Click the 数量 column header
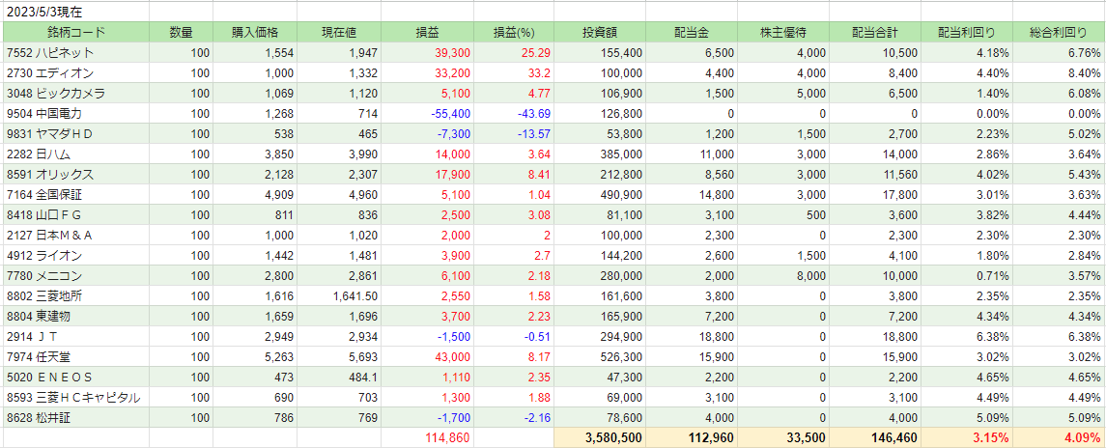The image size is (1106, 448). [181, 33]
